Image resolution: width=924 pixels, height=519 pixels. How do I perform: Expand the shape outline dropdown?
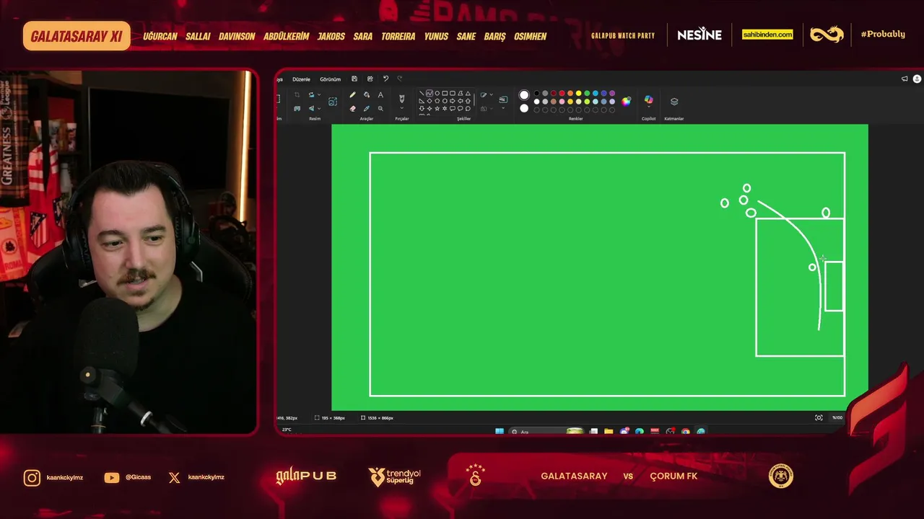pyautogui.click(x=492, y=94)
